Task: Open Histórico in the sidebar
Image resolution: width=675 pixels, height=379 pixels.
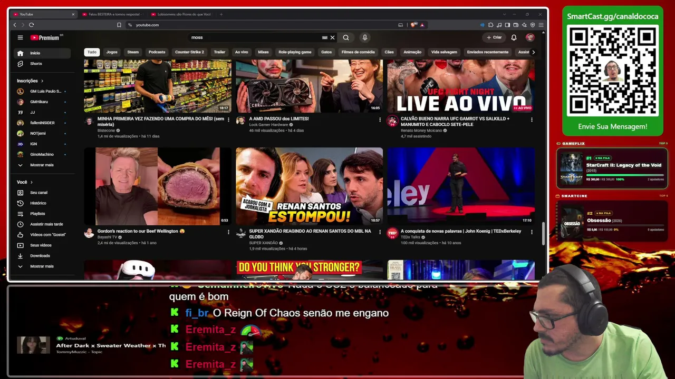Action: 42,203
